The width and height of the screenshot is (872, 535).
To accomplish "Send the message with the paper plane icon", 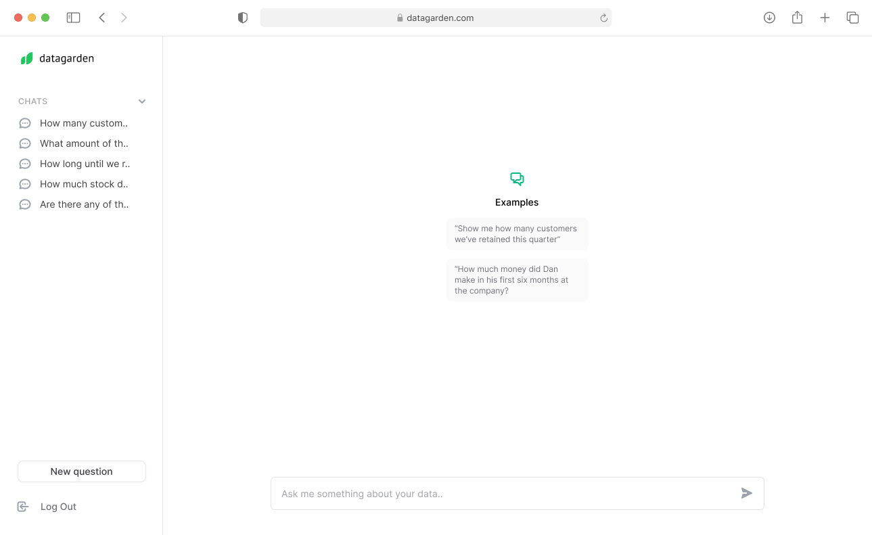I will (x=747, y=494).
